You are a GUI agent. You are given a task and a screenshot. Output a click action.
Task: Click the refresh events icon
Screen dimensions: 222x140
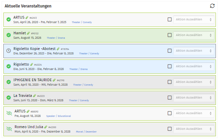[x=212, y=6]
